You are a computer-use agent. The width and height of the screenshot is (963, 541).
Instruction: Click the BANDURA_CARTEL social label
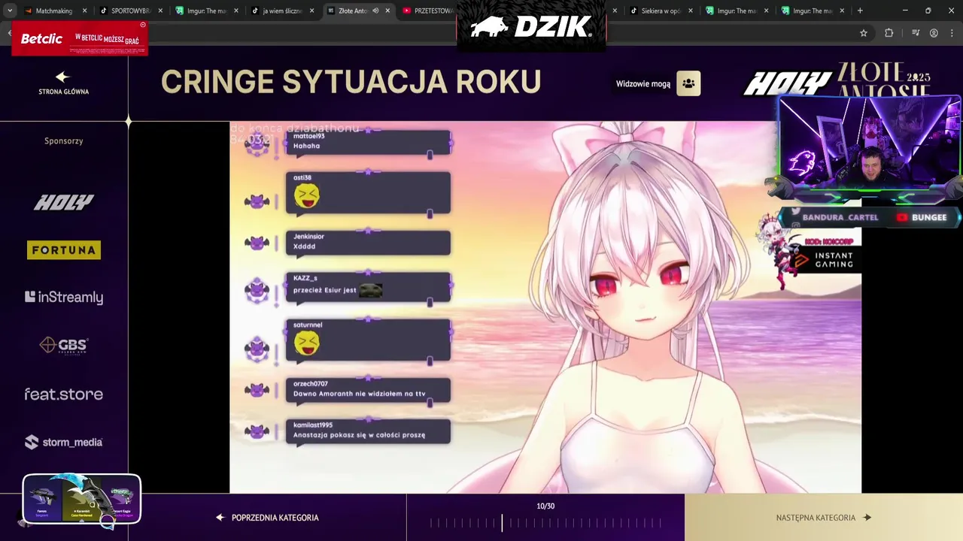click(840, 217)
